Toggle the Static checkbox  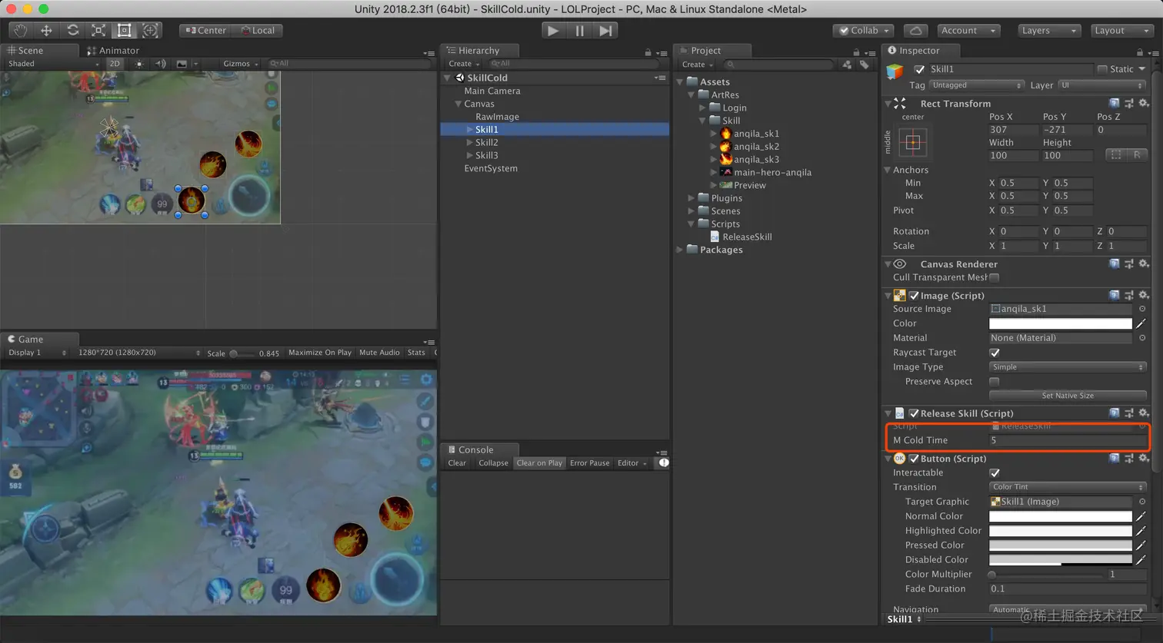(1102, 69)
